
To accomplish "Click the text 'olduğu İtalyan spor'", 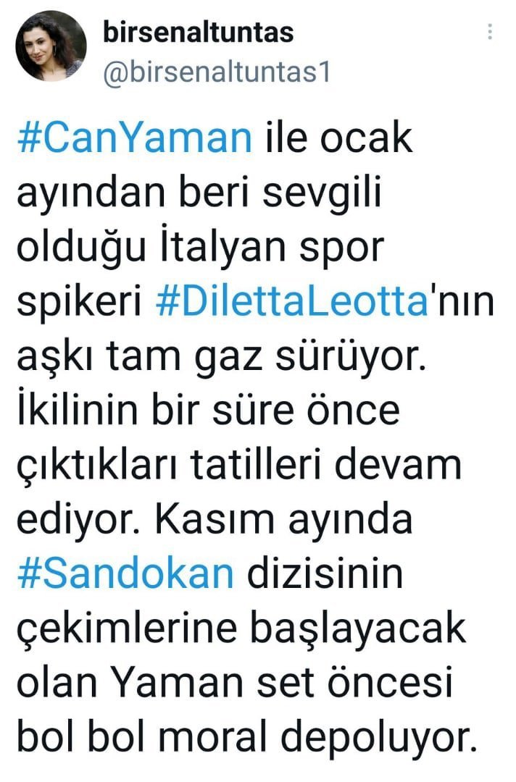I will [201, 248].
